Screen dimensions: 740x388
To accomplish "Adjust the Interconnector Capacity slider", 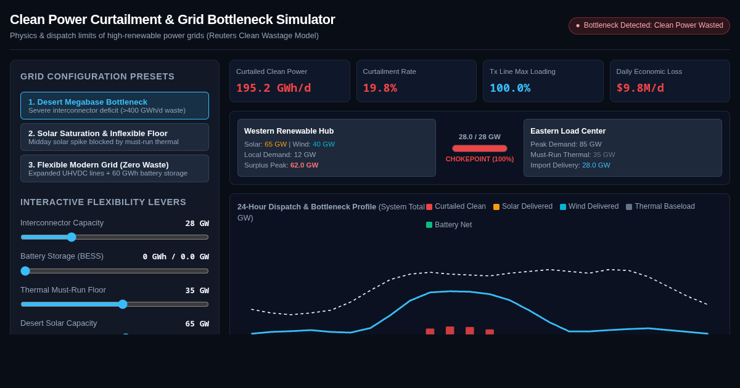I will pos(115,237).
